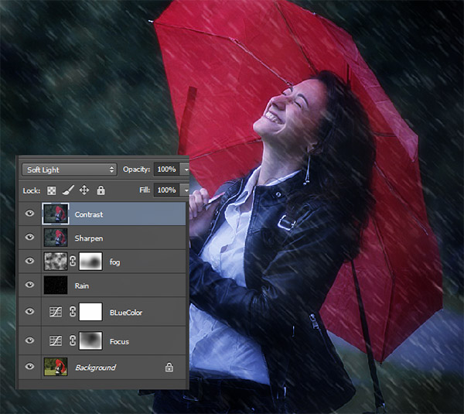The image size is (464, 414).
Task: Open the Fill slider dropdown arrow
Action: 186,190
